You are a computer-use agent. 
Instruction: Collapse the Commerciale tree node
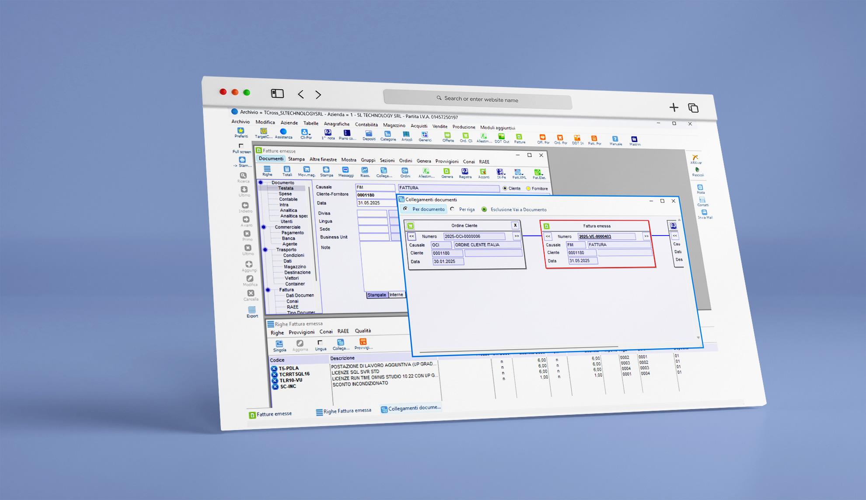(x=264, y=227)
